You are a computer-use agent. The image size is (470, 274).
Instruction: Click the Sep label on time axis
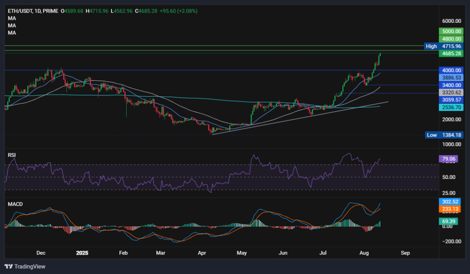tap(405, 253)
